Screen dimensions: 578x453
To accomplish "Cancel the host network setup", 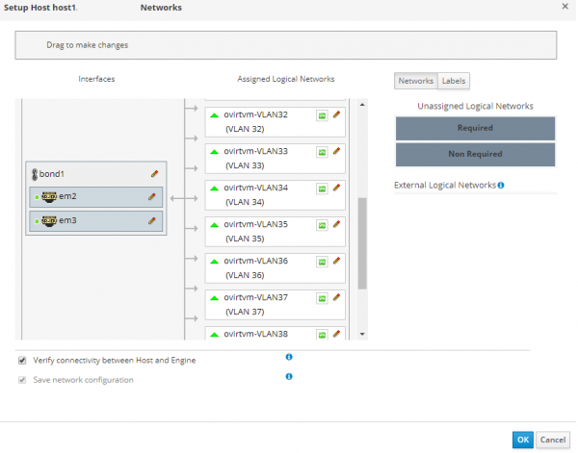I will [552, 440].
